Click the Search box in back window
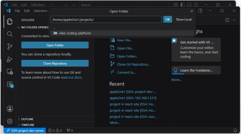The image size is (241, 134). click(x=124, y=5)
